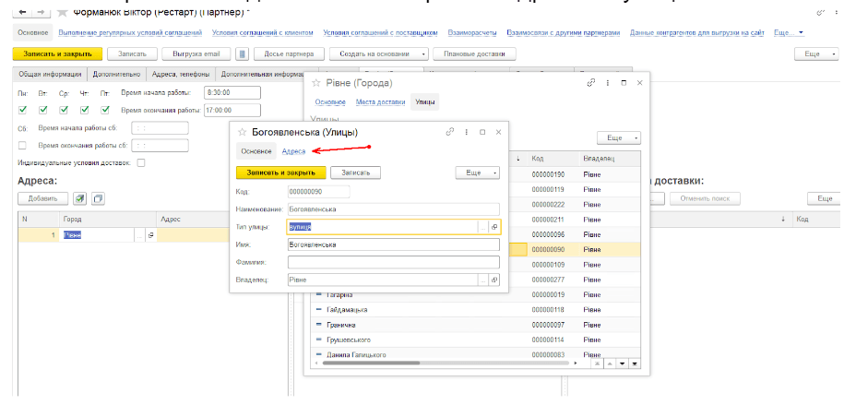The width and height of the screenshot is (856, 405).
Task: Click the report icon beside Выгрузка email
Action: click(x=242, y=54)
